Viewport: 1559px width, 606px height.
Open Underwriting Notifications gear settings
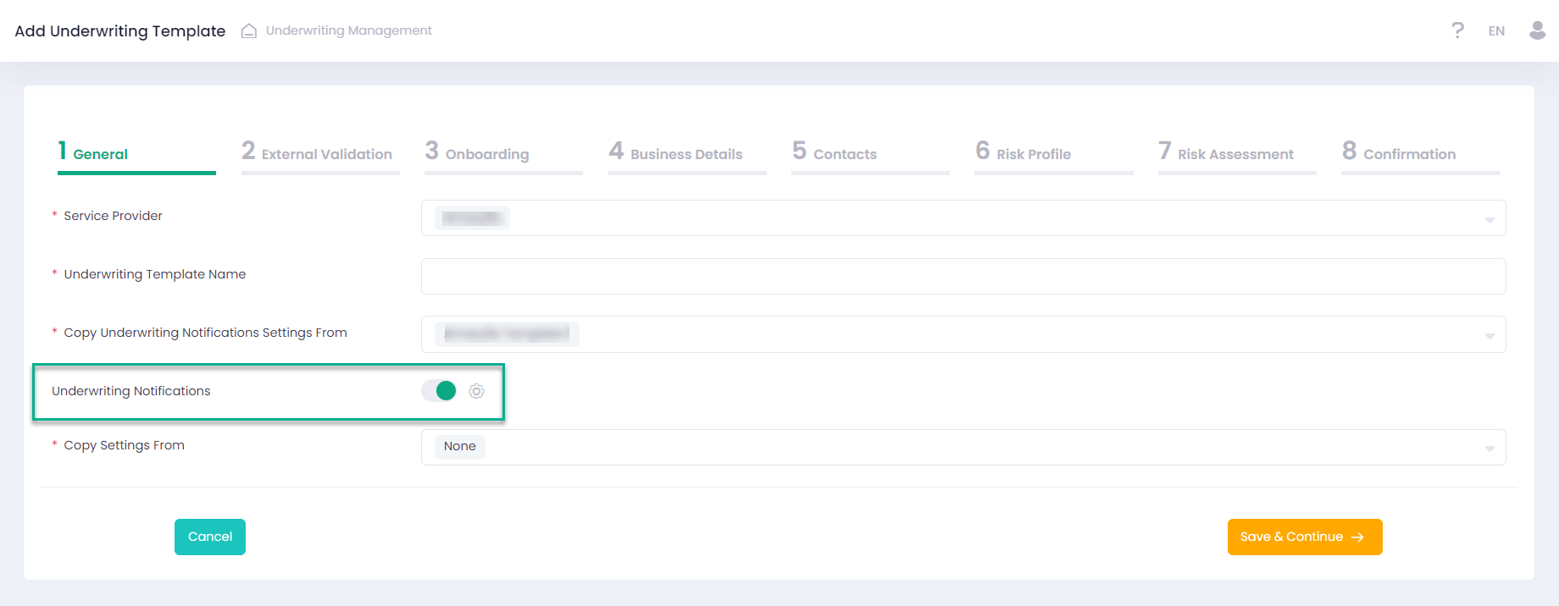[476, 391]
